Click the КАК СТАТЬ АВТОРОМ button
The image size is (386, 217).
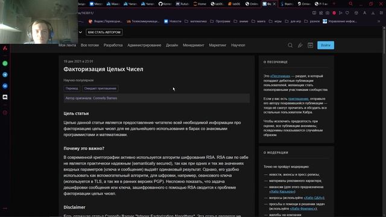pos(104,32)
